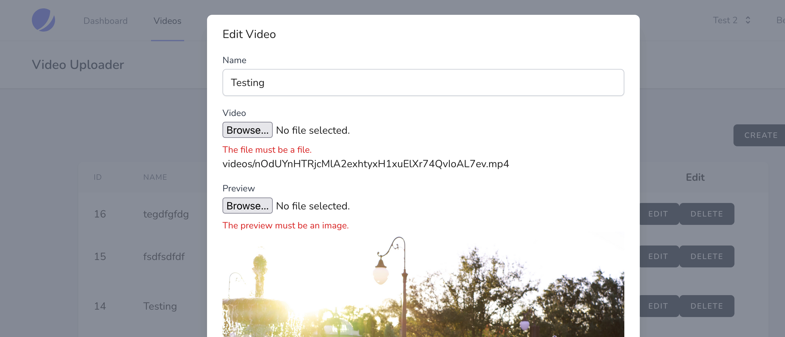This screenshot has height=337, width=785.
Task: Open the partially visible 'Be' menu top right
Action: click(780, 20)
